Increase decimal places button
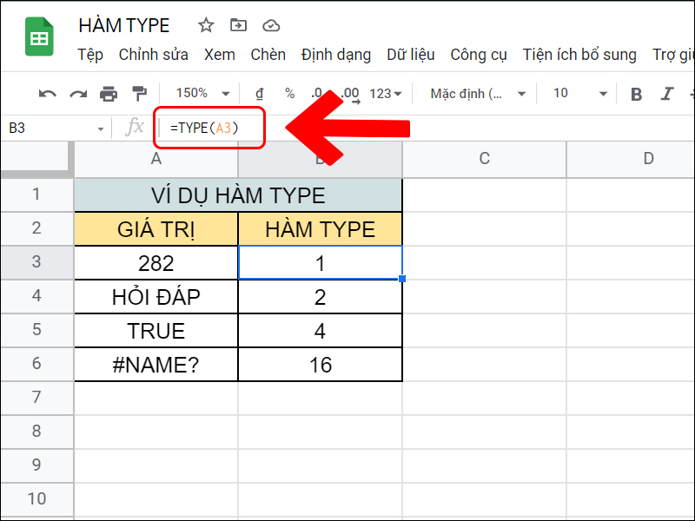The height and width of the screenshot is (521, 695). pos(350,94)
